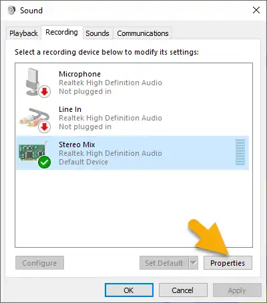The height and width of the screenshot is (303, 267).
Task: Open Properties for the selected device
Action: (x=228, y=263)
